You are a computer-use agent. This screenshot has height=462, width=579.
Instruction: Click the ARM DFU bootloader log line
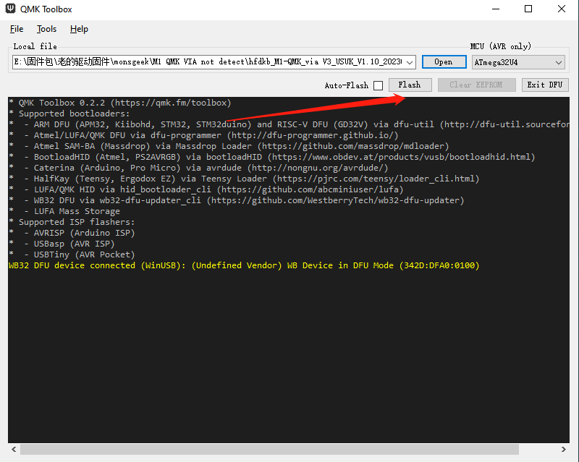289,124
